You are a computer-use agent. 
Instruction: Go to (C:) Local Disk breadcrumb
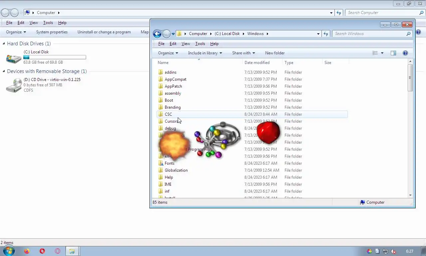[x=227, y=34]
